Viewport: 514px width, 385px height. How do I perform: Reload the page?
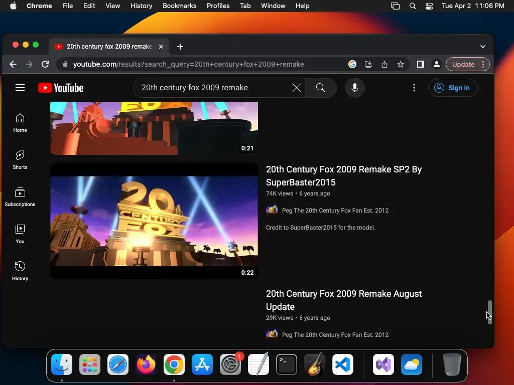tap(45, 64)
